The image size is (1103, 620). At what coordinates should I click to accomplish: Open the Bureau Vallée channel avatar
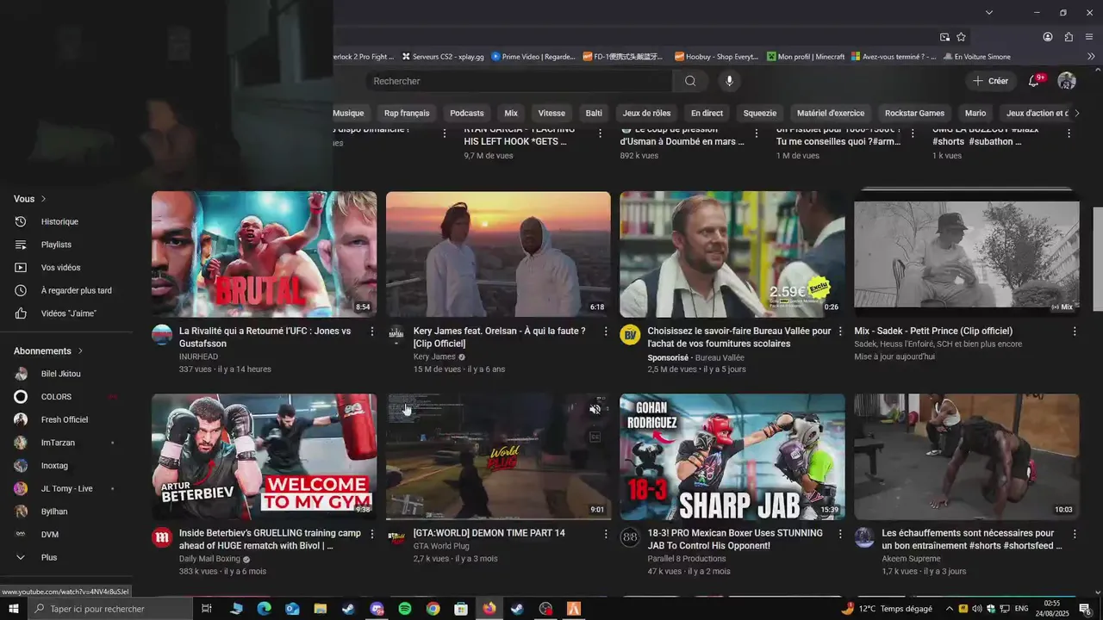630,335
